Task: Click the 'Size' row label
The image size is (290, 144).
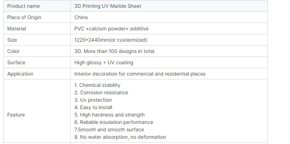Action: click(x=12, y=40)
